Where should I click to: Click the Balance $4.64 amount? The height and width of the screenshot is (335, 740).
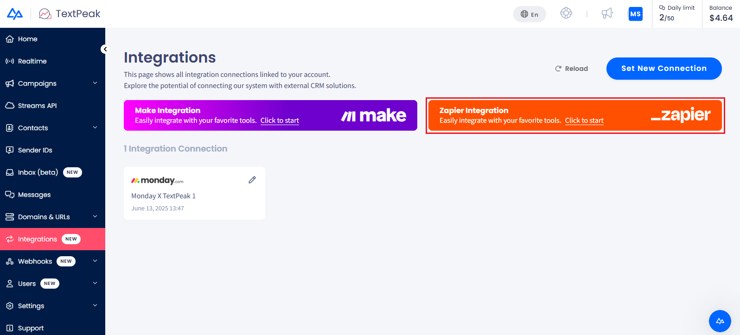tap(721, 18)
